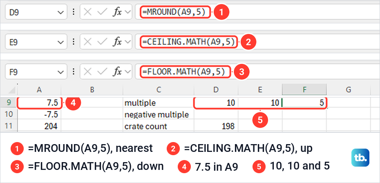Click cell A11 containing 204
Viewport: 380px width, 183px height.
coord(39,126)
